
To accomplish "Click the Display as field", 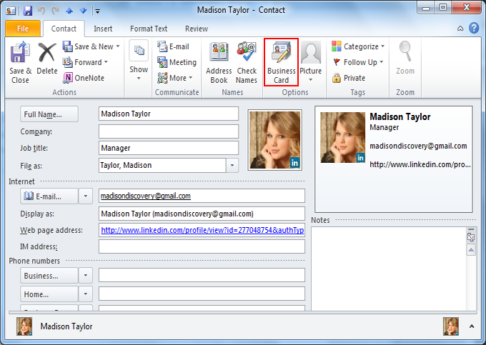I will 202,214.
